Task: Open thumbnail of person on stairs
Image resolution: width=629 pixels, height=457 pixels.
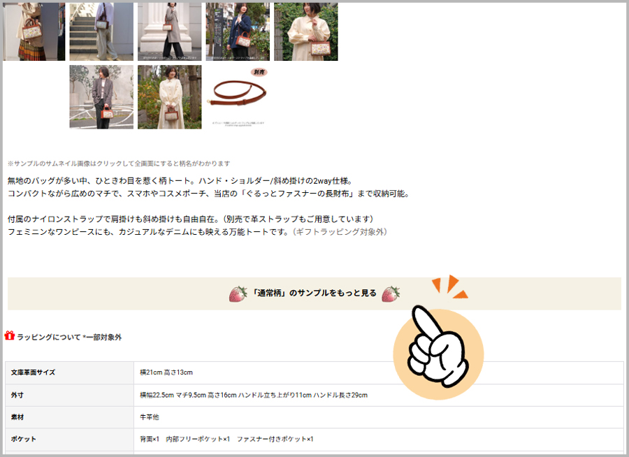Action: pyautogui.click(x=101, y=31)
